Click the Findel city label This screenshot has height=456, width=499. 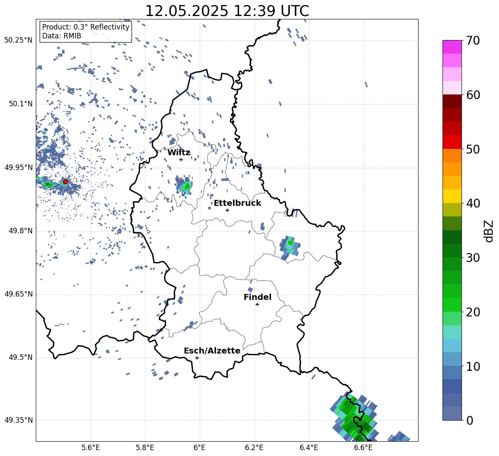click(x=258, y=297)
